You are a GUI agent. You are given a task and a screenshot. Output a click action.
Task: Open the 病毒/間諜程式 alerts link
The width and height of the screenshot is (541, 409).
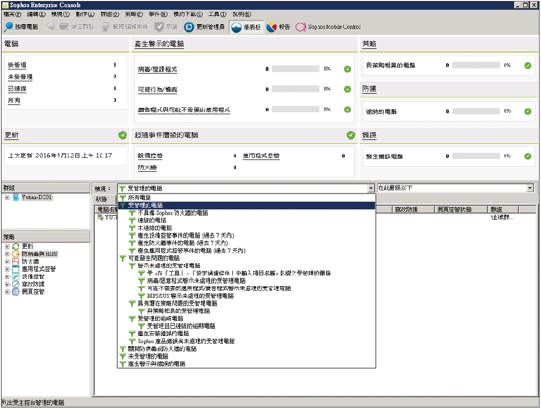[x=157, y=69]
